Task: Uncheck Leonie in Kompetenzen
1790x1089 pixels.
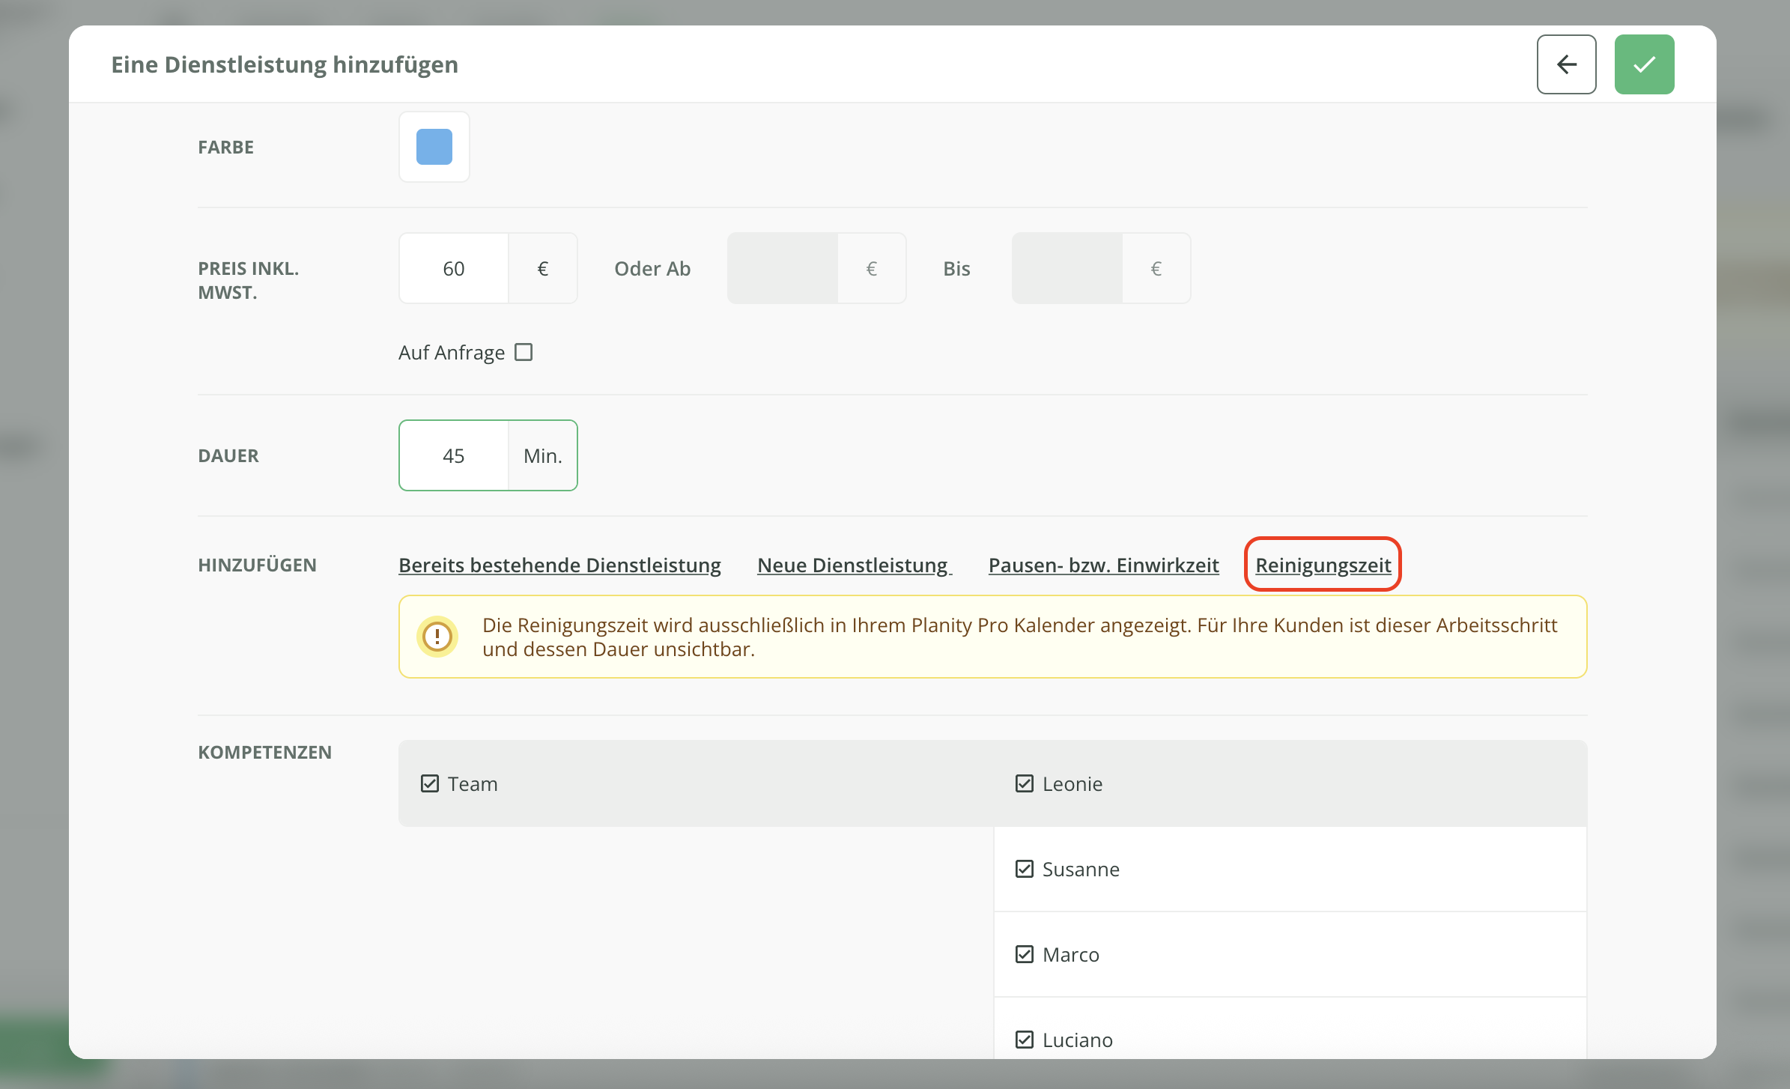Action: (1024, 783)
